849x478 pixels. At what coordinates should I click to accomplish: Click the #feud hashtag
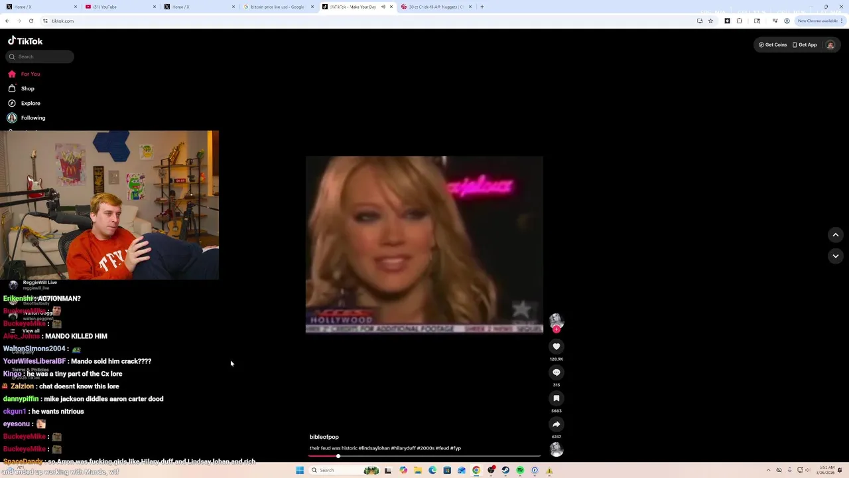coord(442,448)
